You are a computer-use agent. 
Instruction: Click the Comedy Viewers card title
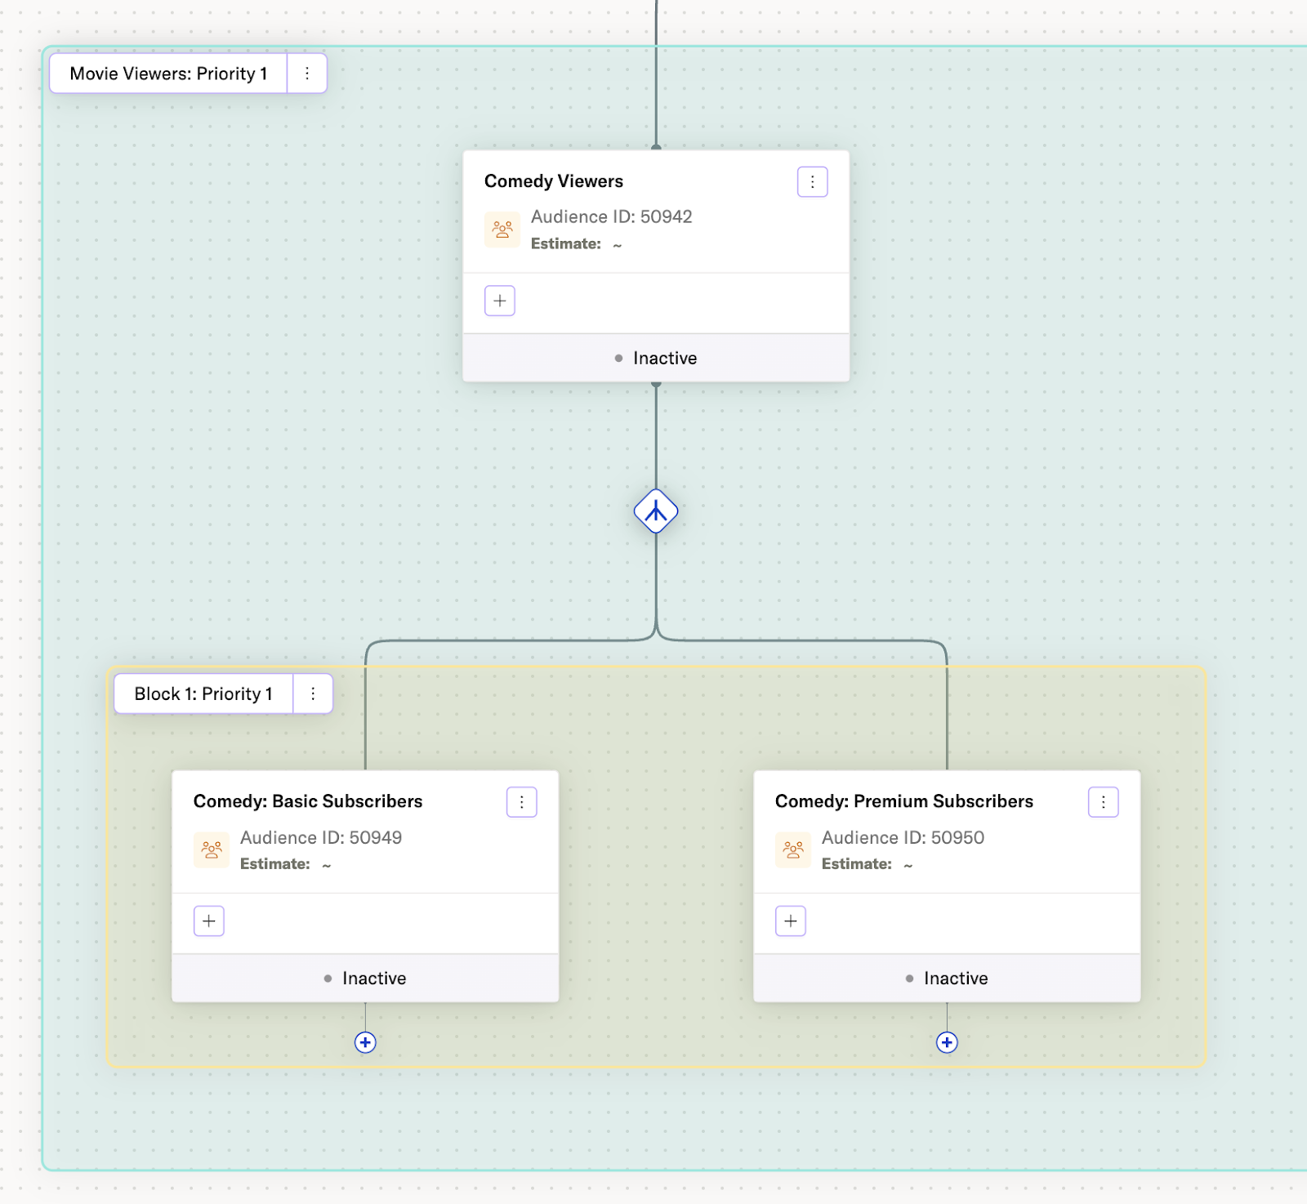(554, 181)
